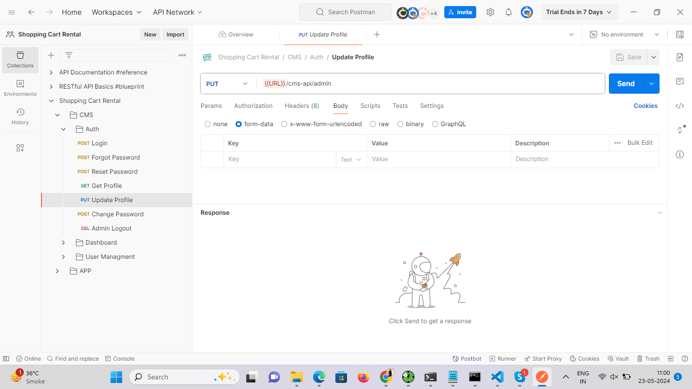Expand the APP folder
The height and width of the screenshot is (389, 692).
(57, 271)
